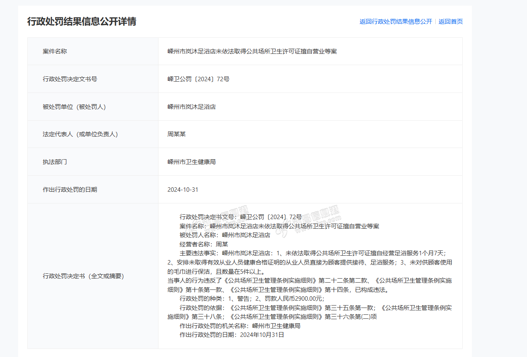Select the 执法部门 label

(x=55, y=162)
